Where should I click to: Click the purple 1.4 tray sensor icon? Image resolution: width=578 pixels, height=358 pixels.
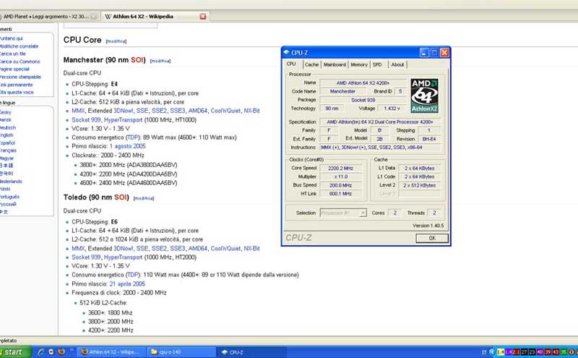(x=509, y=352)
